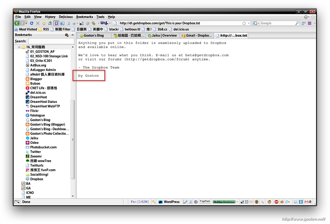Click the yellow key icon in status bar

click(154, 202)
